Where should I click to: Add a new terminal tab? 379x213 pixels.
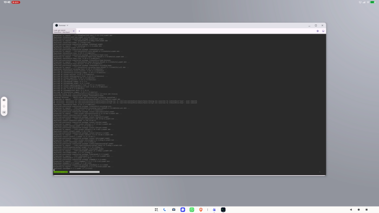click(79, 31)
